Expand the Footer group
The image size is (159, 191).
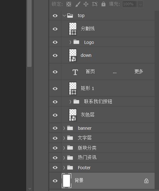(x=64, y=168)
